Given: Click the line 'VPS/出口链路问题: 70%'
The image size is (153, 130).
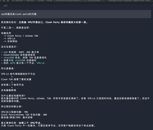Looking at the screenshot, I should coord(15,112).
